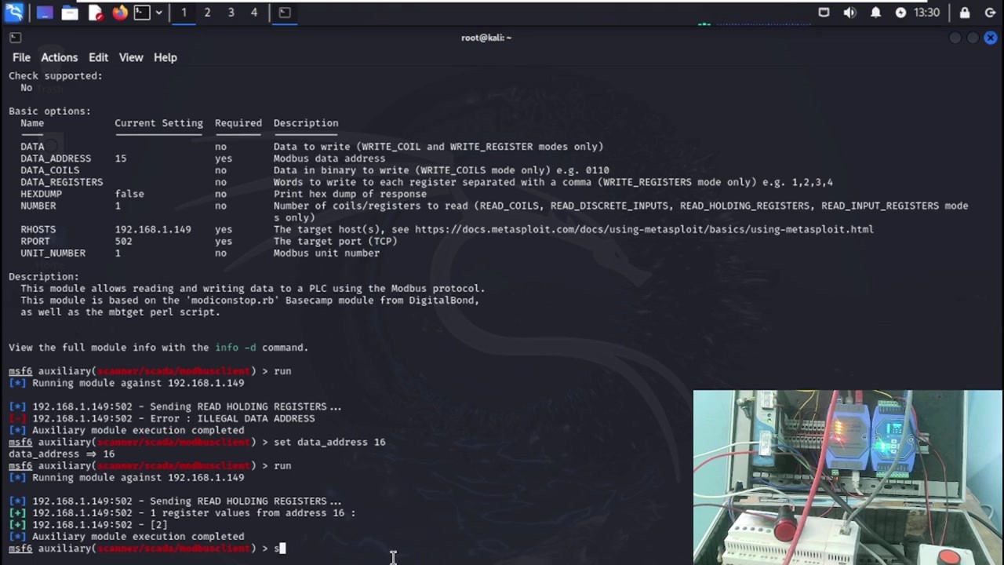The width and height of the screenshot is (1004, 565).
Task: Open the File menu
Action: (x=21, y=57)
